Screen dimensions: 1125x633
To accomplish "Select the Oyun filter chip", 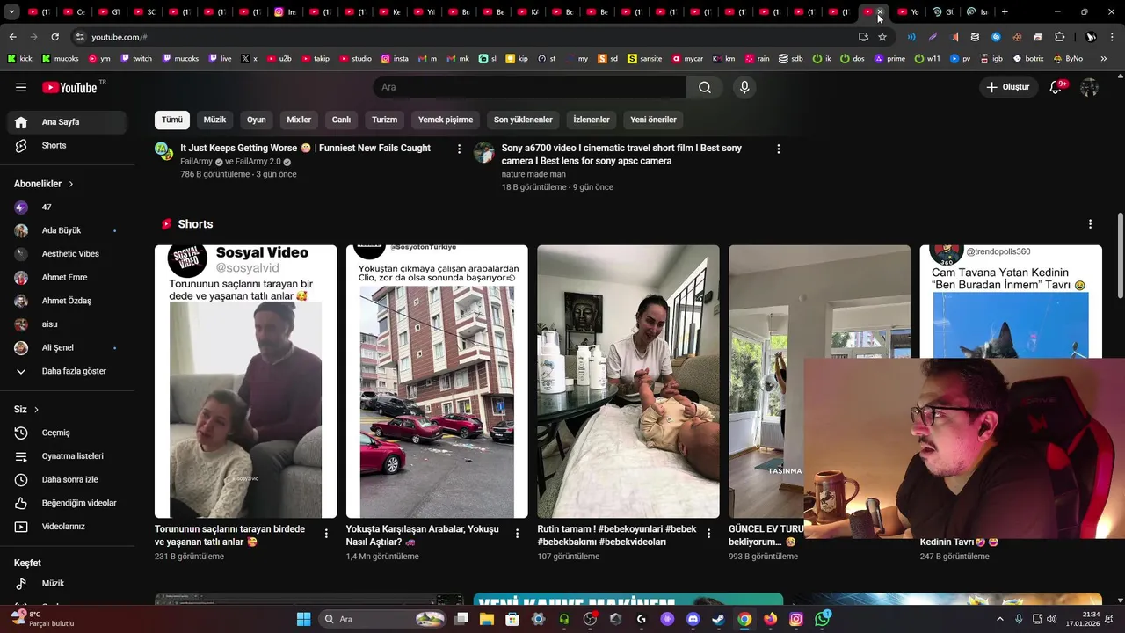I will (x=257, y=120).
